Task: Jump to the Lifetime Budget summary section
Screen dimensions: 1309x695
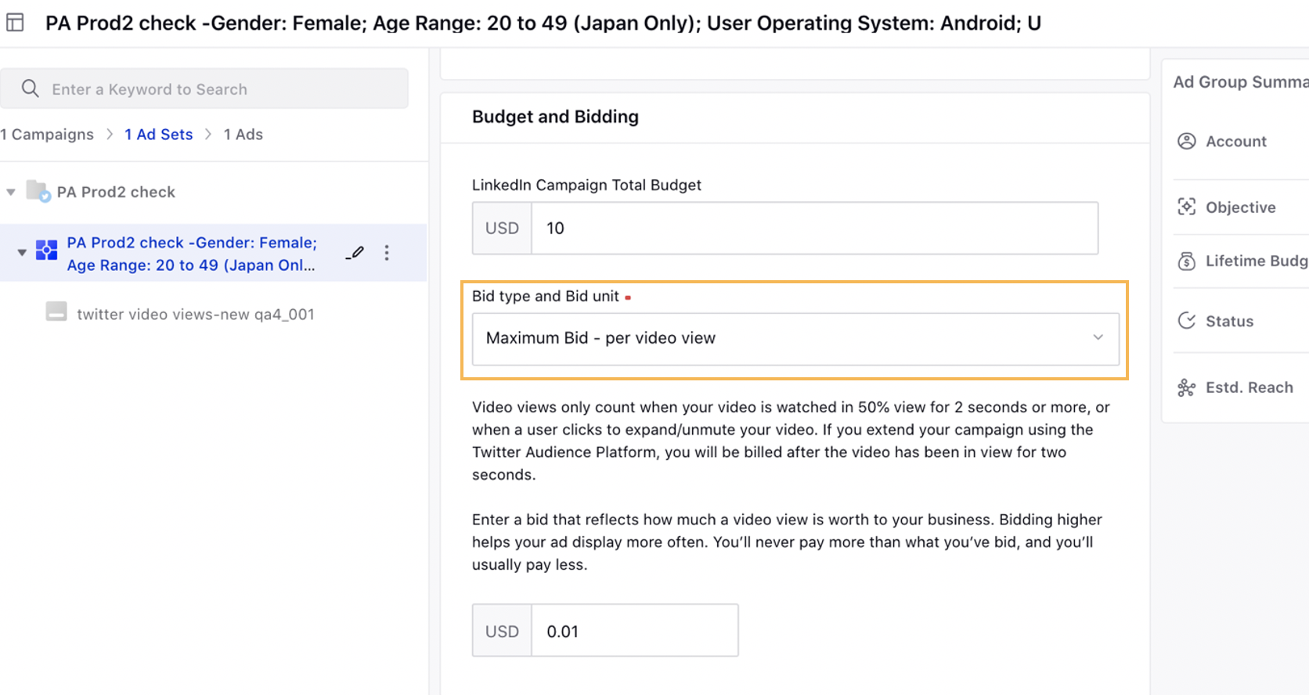Action: [x=1257, y=261]
